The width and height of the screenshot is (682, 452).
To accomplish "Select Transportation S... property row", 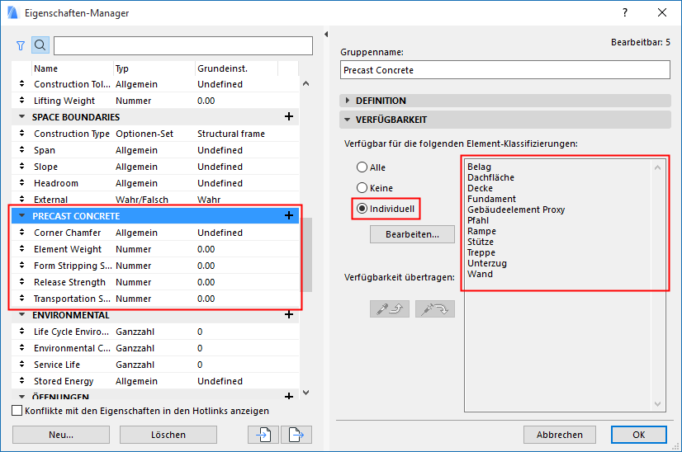I will coord(155,299).
